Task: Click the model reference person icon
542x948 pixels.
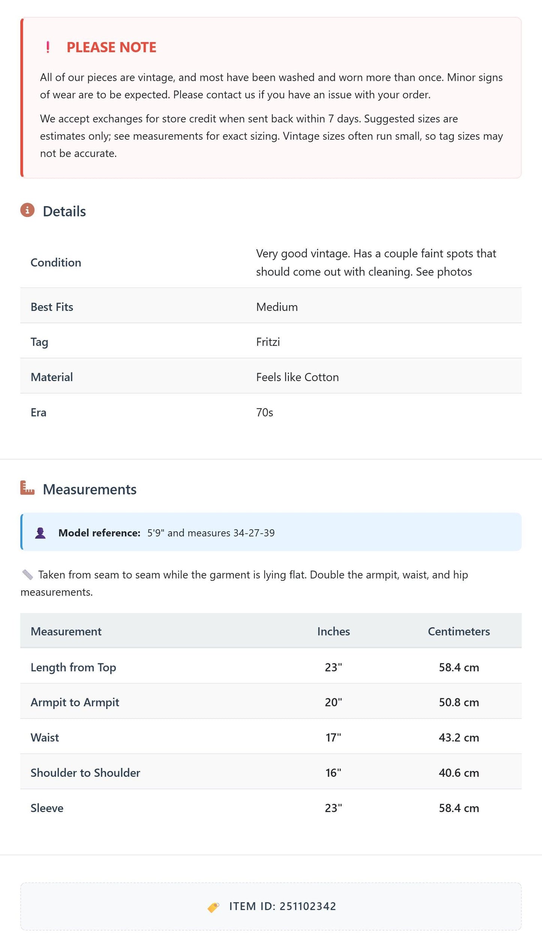Action: click(40, 533)
